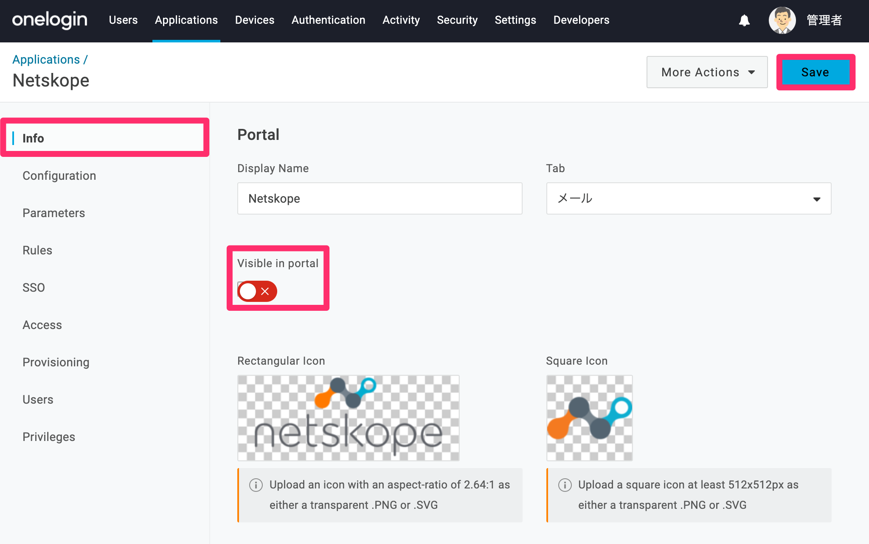Open the Authentication menu
Screen dimensions: 869x544
point(328,20)
